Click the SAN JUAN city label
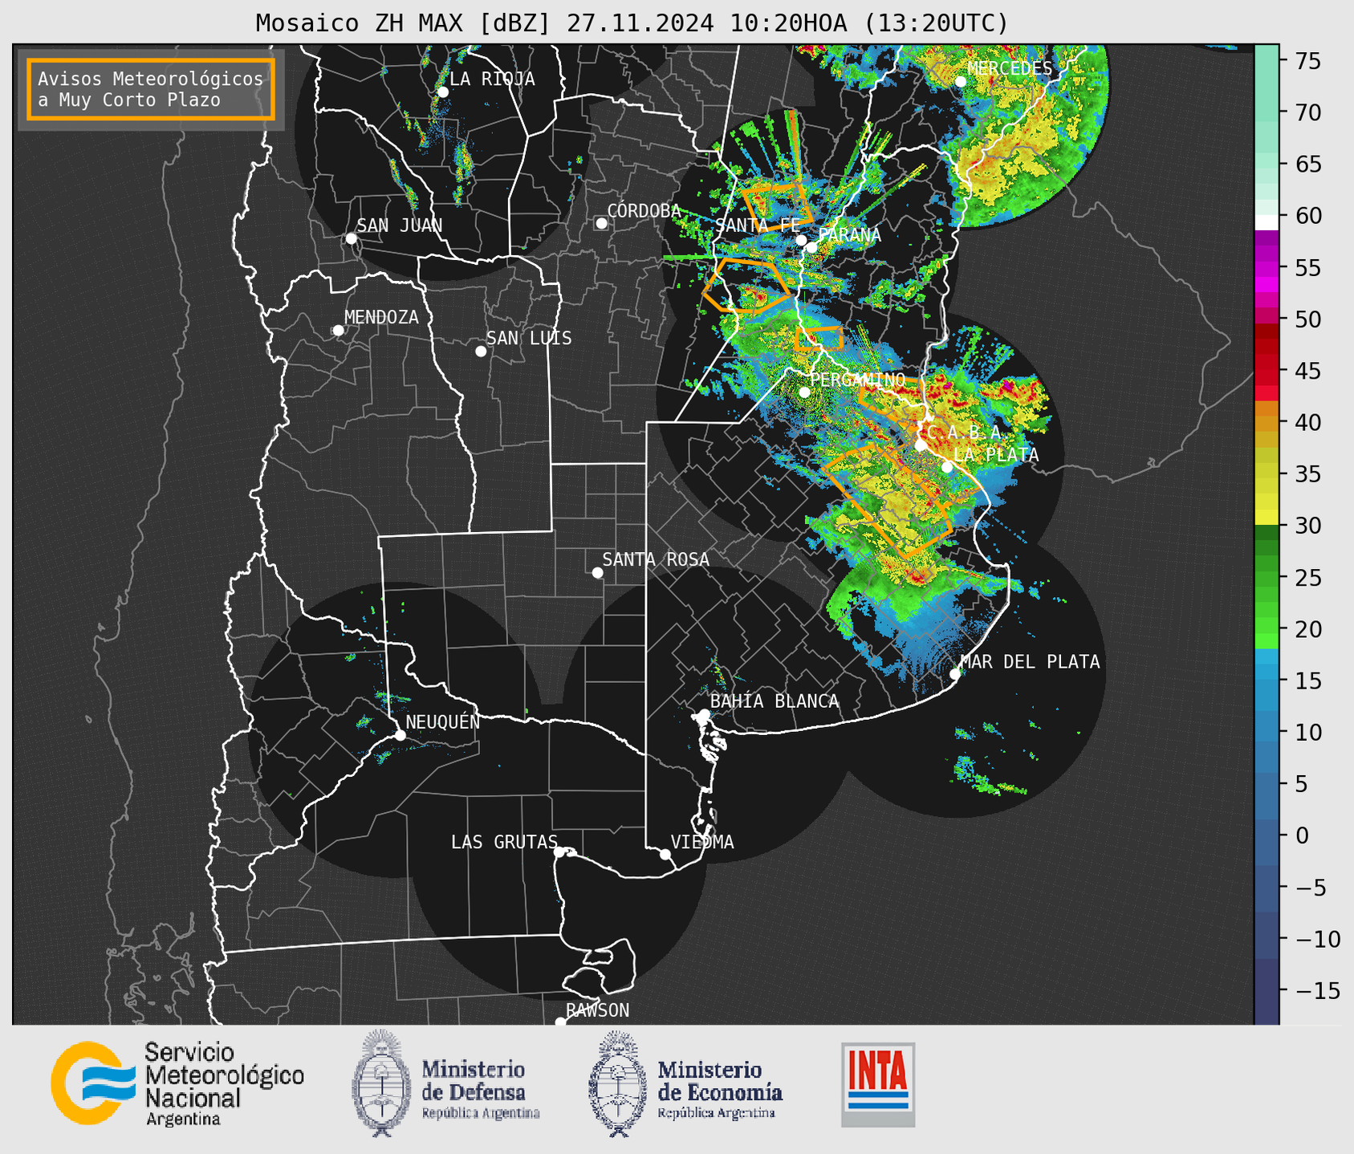 [x=399, y=226]
